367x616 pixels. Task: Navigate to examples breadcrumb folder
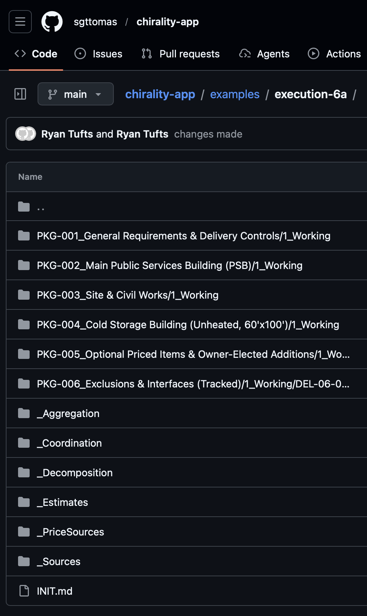click(235, 94)
